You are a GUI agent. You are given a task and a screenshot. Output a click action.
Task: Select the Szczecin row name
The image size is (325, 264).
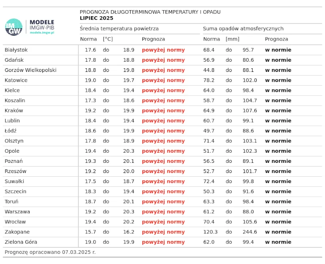tap(15, 191)
